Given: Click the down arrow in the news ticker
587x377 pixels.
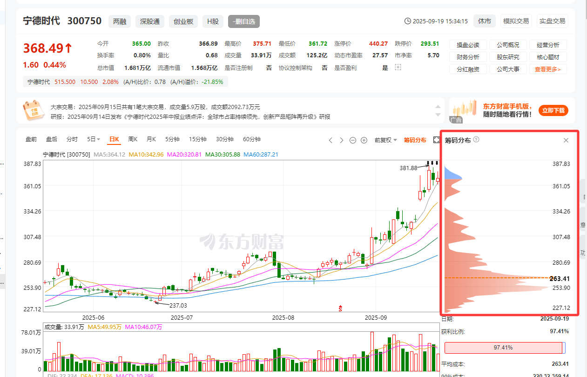Looking at the screenshot, I should 437,114.
